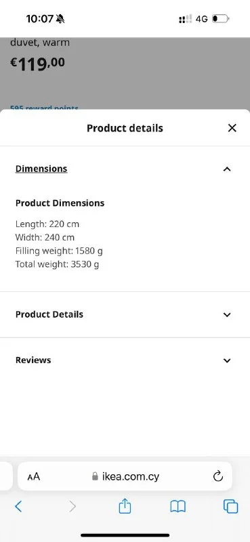The image size is (250, 542).
Task: Expand the Reviews section chevron
Action: [227, 360]
